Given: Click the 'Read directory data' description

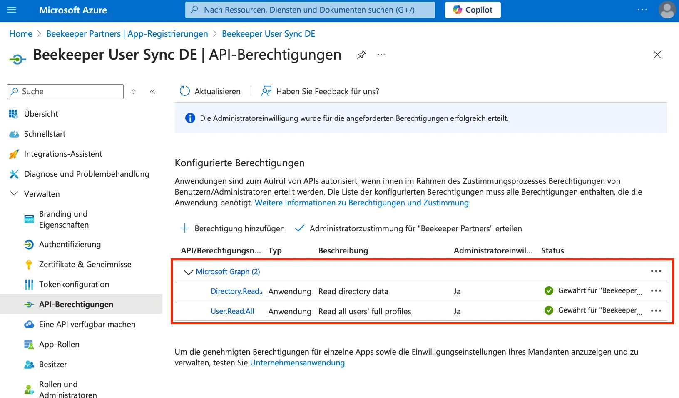Looking at the screenshot, I should 353,291.
